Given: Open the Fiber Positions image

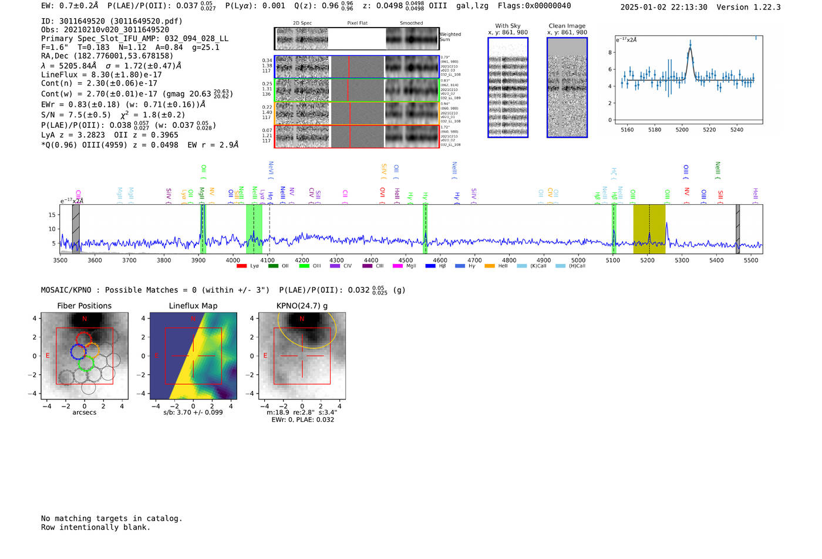Looking at the screenshot, I should click(x=84, y=355).
